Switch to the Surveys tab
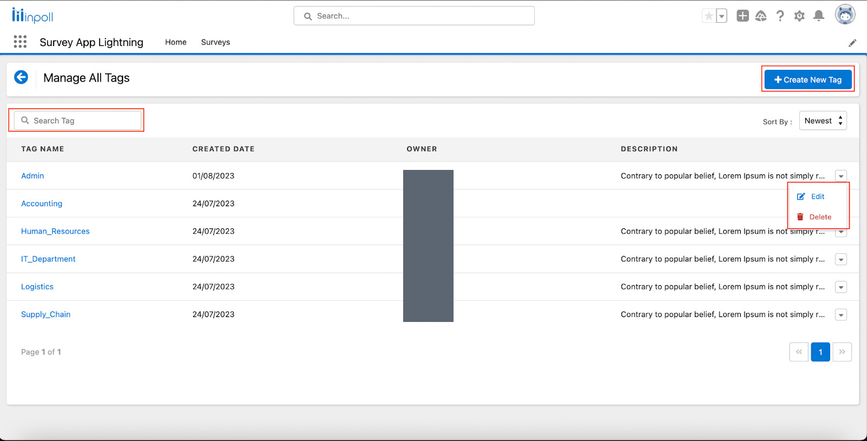Viewport: 867px width, 441px height. pos(216,42)
